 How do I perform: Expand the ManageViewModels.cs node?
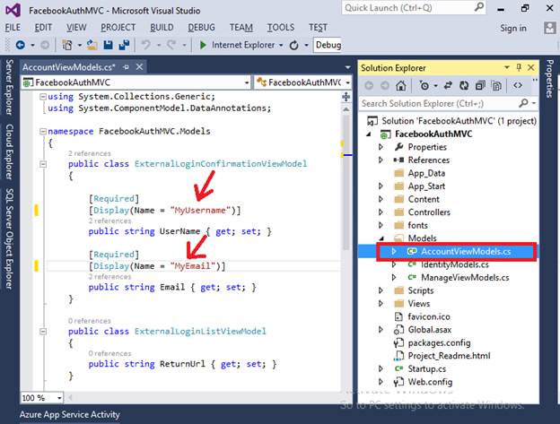pyautogui.click(x=394, y=277)
